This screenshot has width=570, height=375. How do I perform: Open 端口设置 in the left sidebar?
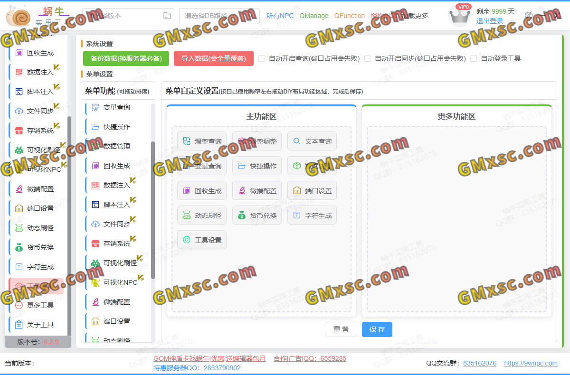coord(36,208)
